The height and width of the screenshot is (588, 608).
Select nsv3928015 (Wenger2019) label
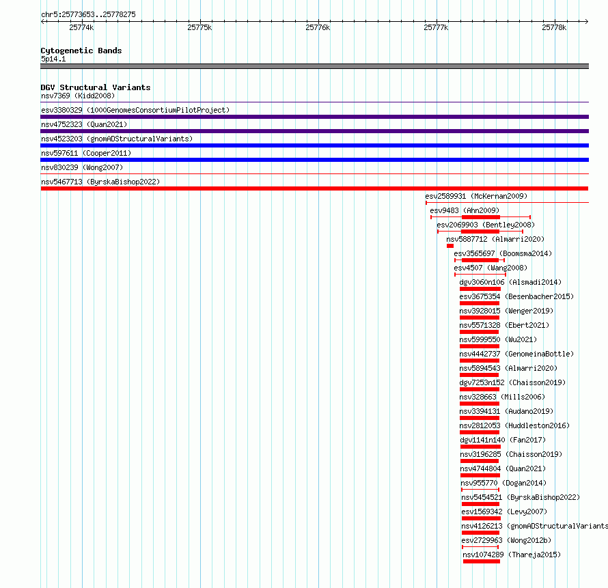click(506, 311)
